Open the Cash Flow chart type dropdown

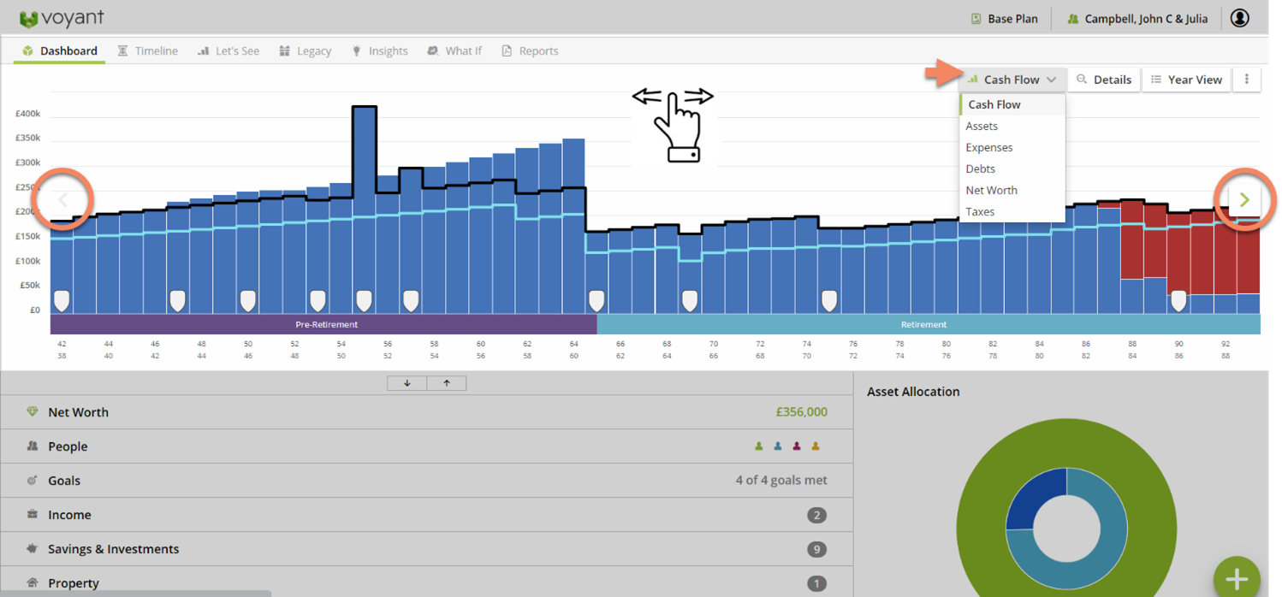click(x=1012, y=80)
